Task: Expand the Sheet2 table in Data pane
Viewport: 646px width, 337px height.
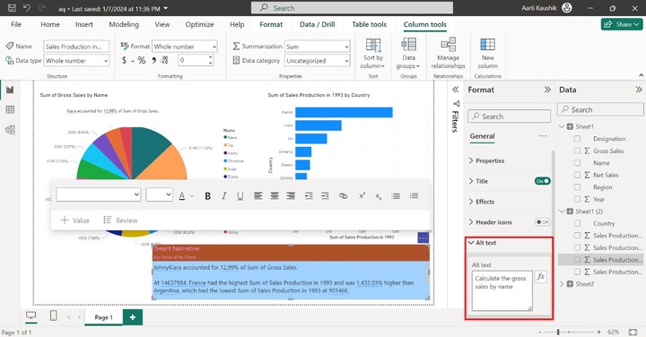Action: pyautogui.click(x=562, y=284)
